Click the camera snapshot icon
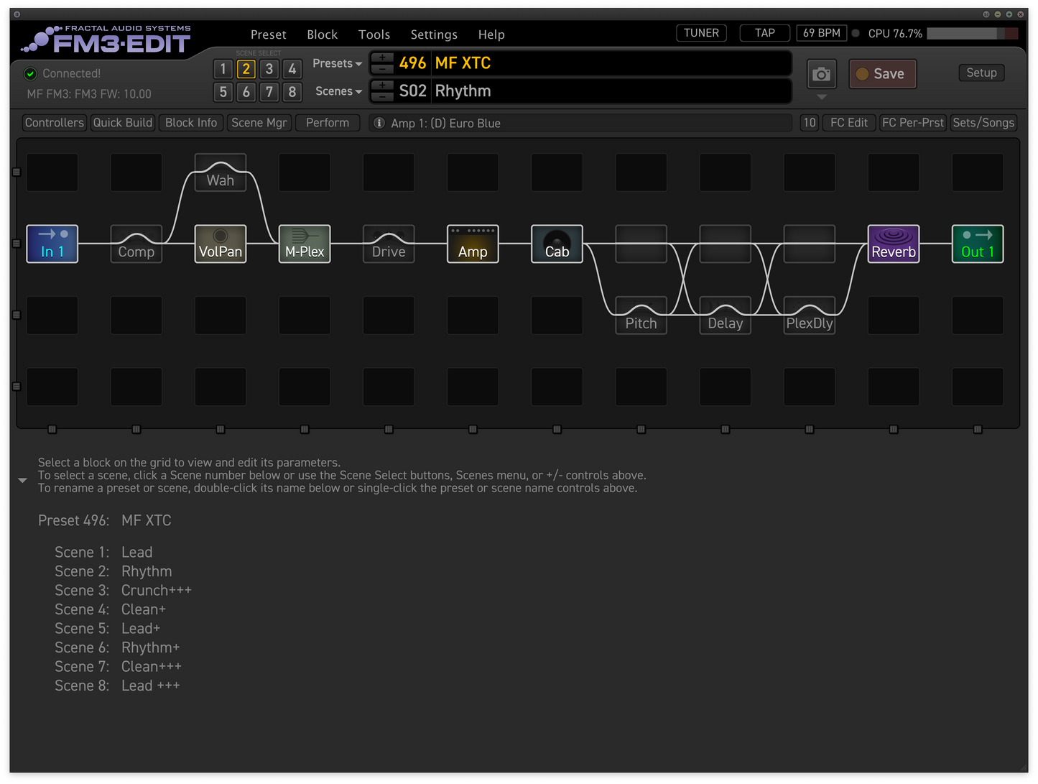 [821, 73]
